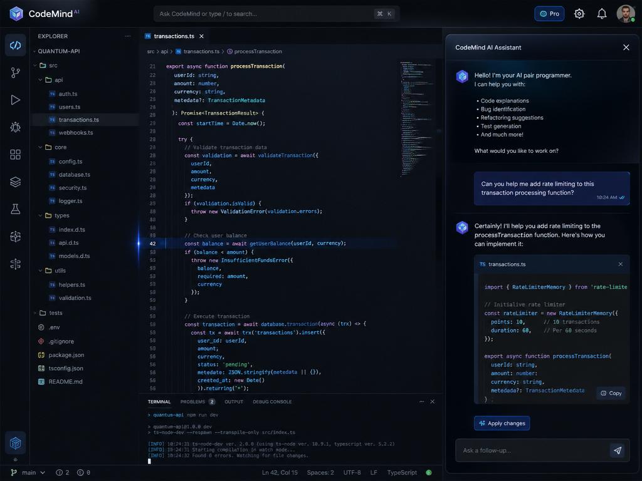Click the Ask a follow-up input
Viewport: 642px width, 481px height.
532,451
